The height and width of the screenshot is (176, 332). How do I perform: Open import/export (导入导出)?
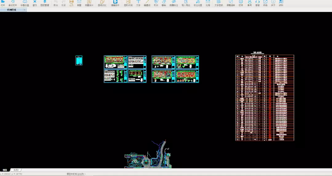point(186,3)
